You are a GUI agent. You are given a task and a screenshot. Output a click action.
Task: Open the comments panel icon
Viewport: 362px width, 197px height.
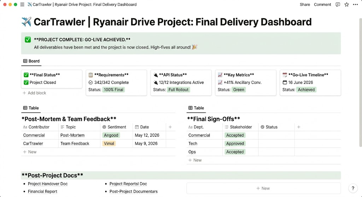point(338,4)
